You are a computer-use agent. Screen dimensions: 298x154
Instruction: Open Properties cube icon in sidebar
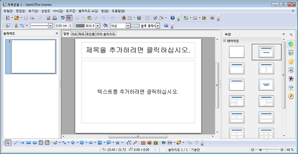click(x=291, y=44)
